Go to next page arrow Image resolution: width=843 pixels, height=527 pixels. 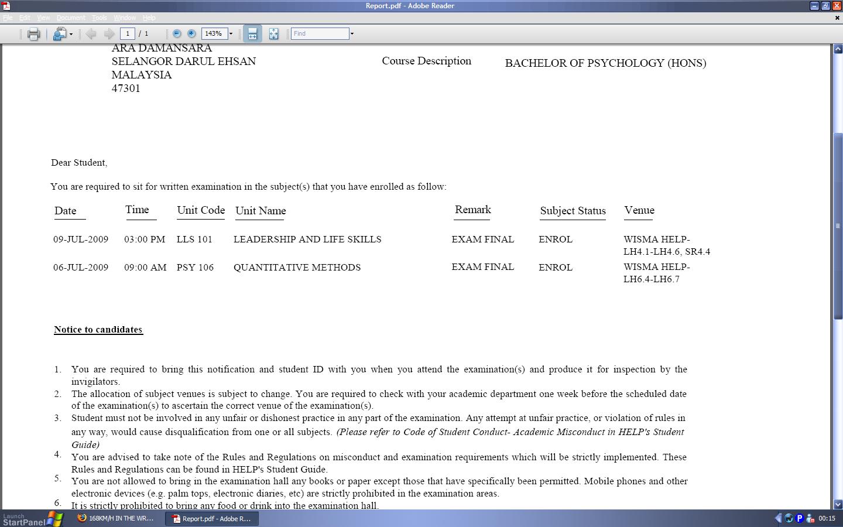click(109, 34)
